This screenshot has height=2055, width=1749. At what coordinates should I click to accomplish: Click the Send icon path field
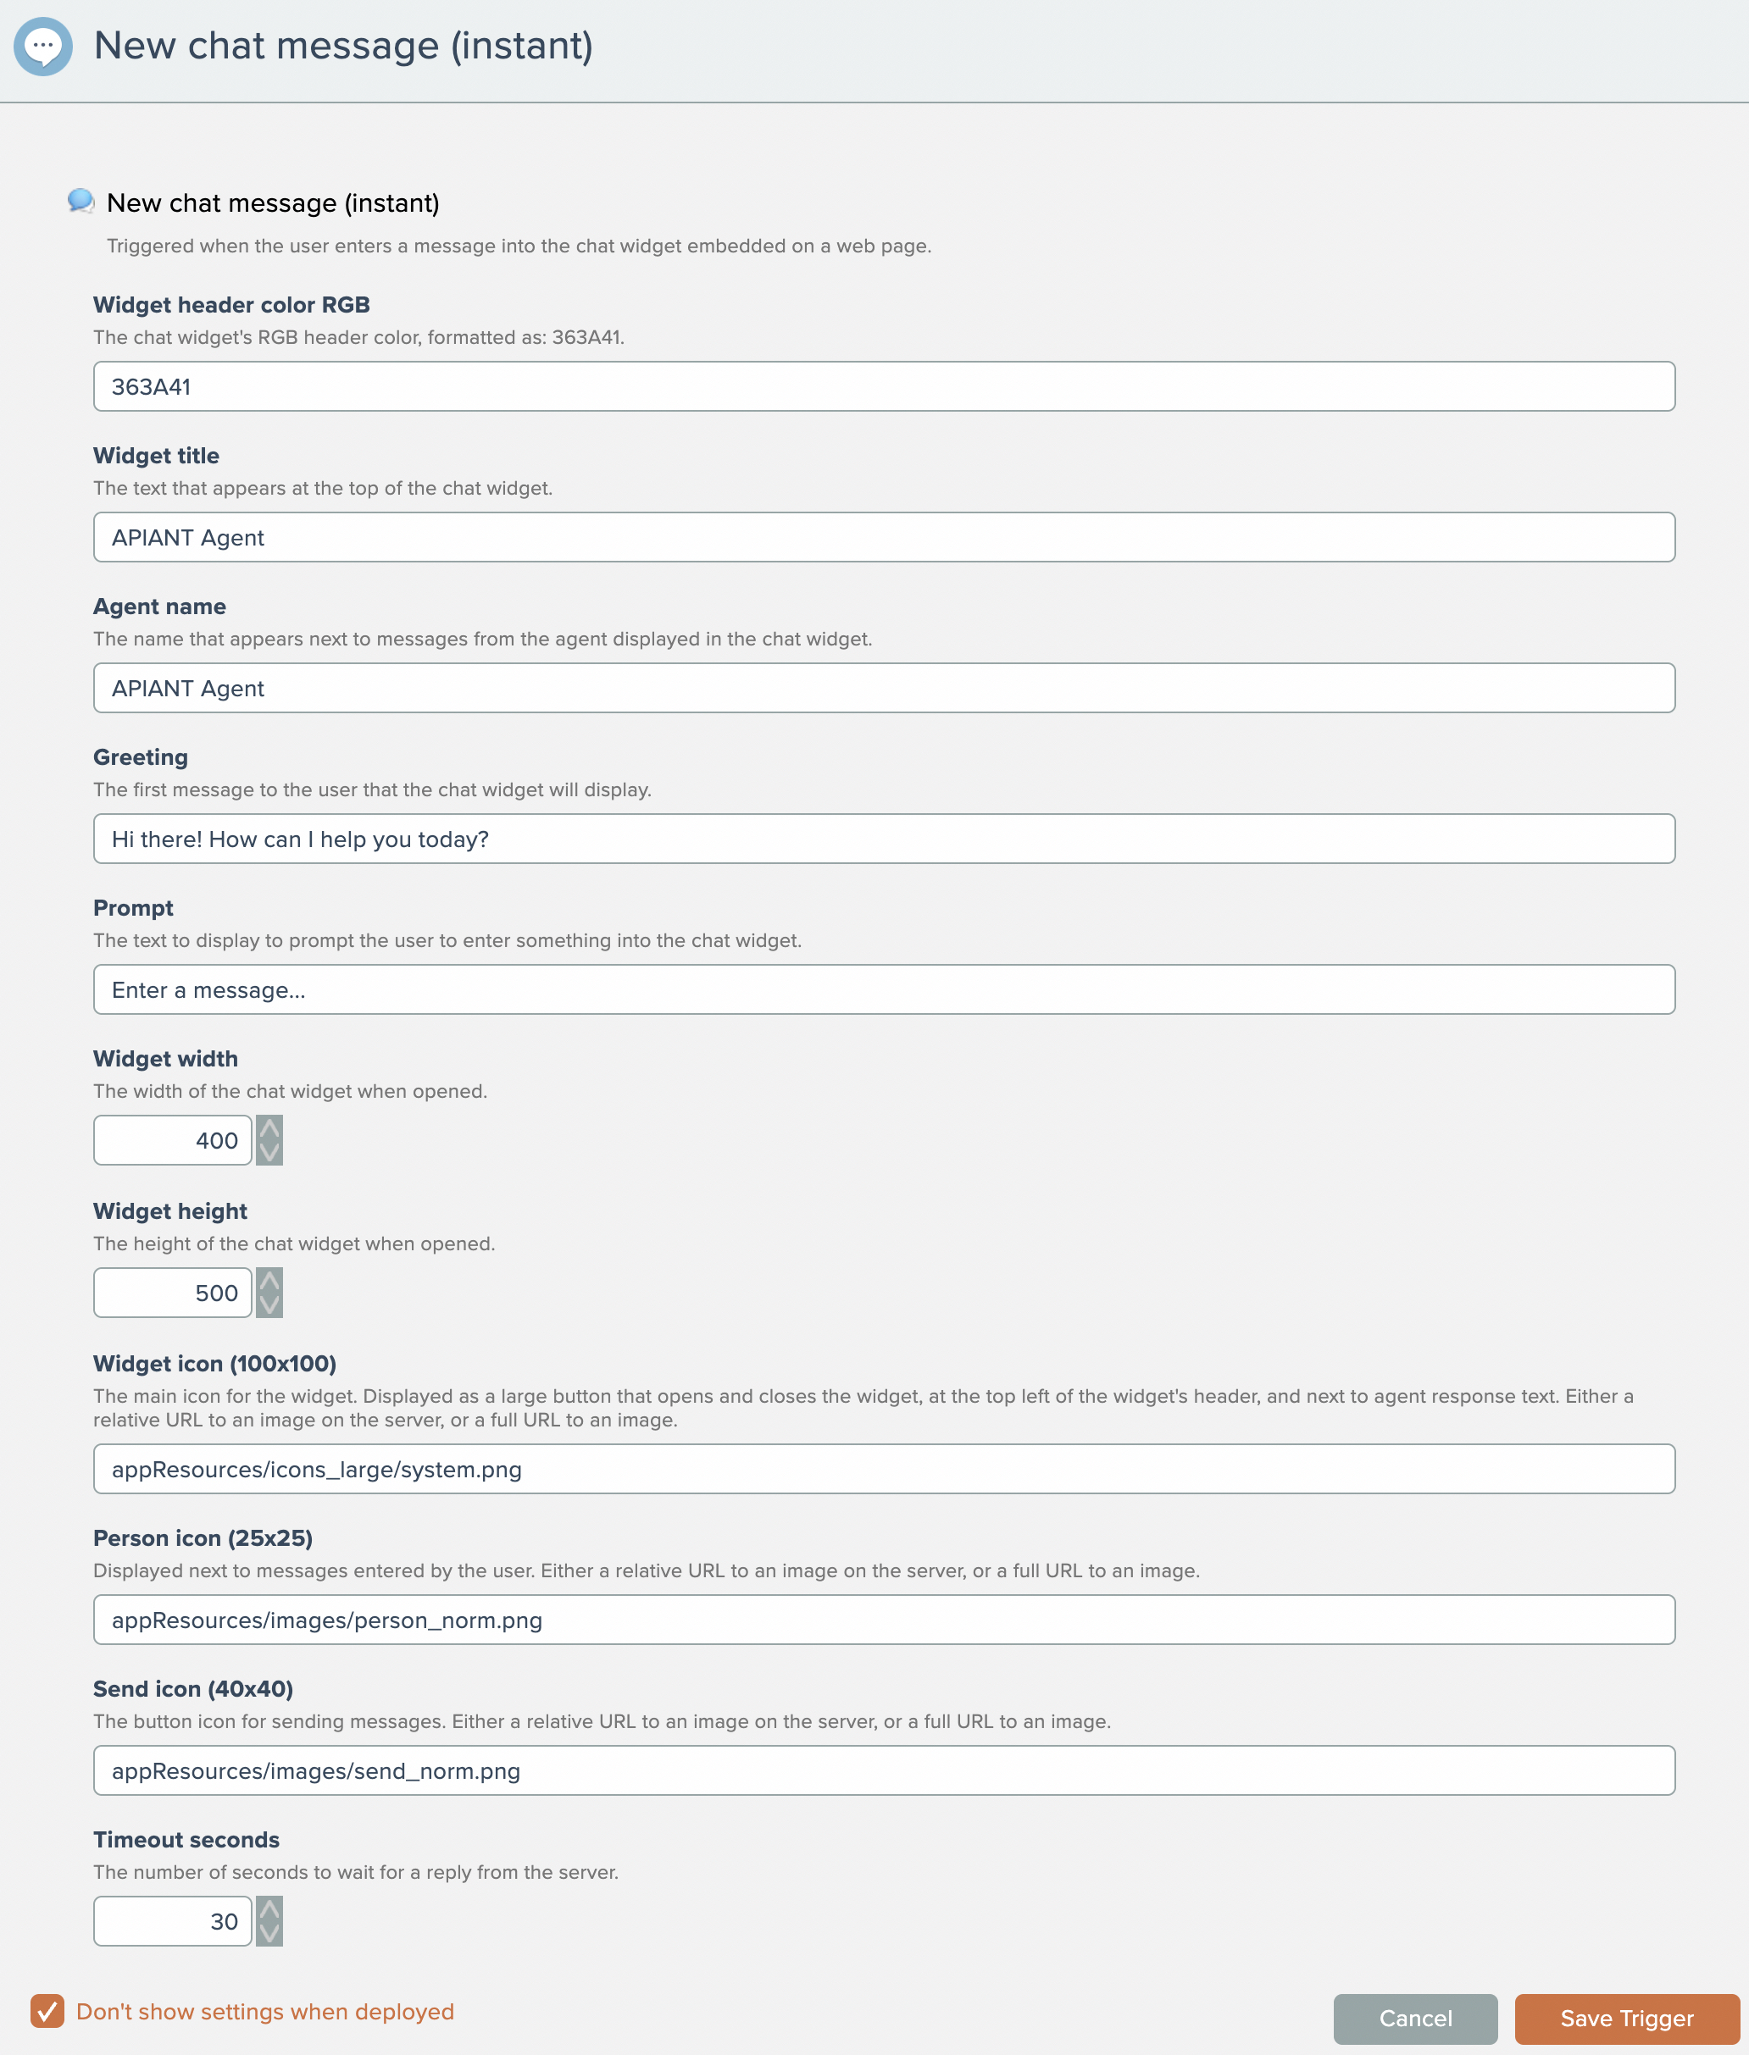click(884, 1770)
